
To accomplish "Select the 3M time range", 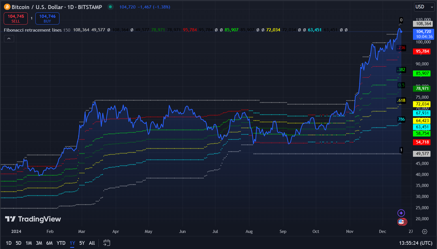I will (39, 243).
